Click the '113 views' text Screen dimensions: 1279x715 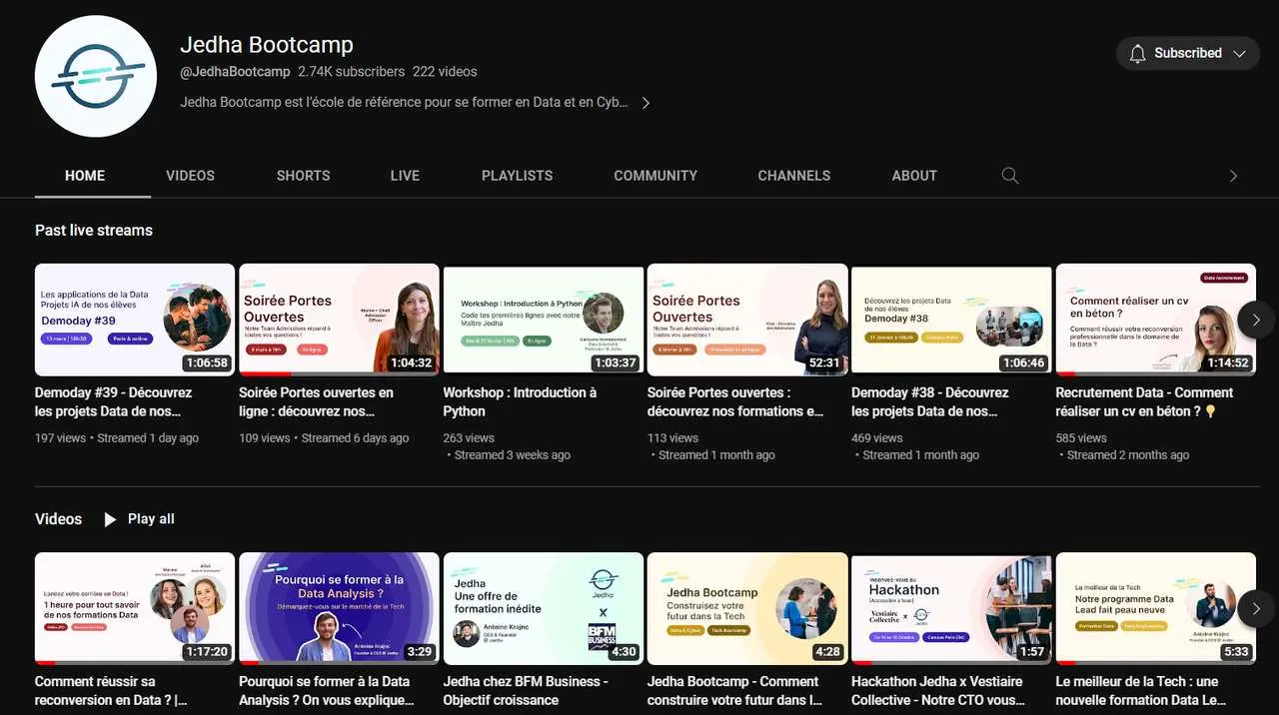pos(672,438)
